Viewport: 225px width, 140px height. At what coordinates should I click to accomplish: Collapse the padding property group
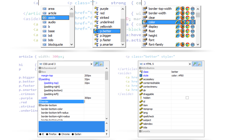point(40,79)
